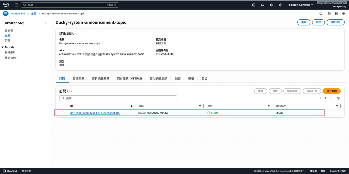This screenshot has width=349, height=174.
Task: Click the AWS logo home icon
Action: (x=6, y=5)
